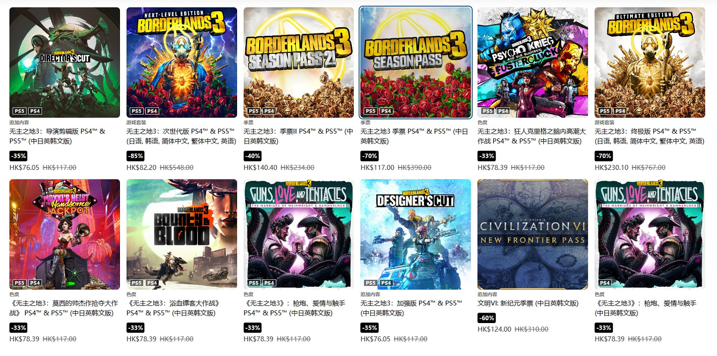Open title link 无主之地3：终极版 PS4 & PS5
The image size is (717, 356).
tap(650, 136)
